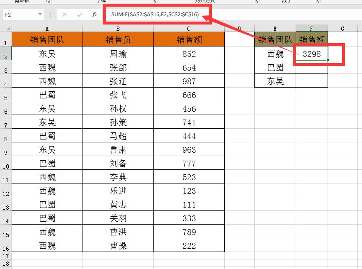Select the 西魏 cell in column E
The image size is (362, 269).
275,54
